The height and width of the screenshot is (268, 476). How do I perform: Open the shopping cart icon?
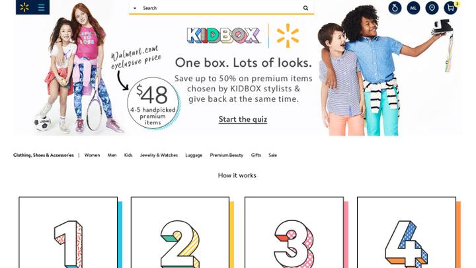point(450,8)
